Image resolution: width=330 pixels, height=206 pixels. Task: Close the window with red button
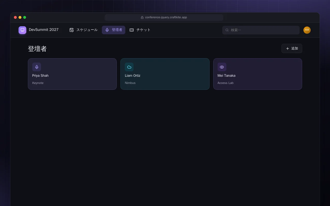pos(15,18)
